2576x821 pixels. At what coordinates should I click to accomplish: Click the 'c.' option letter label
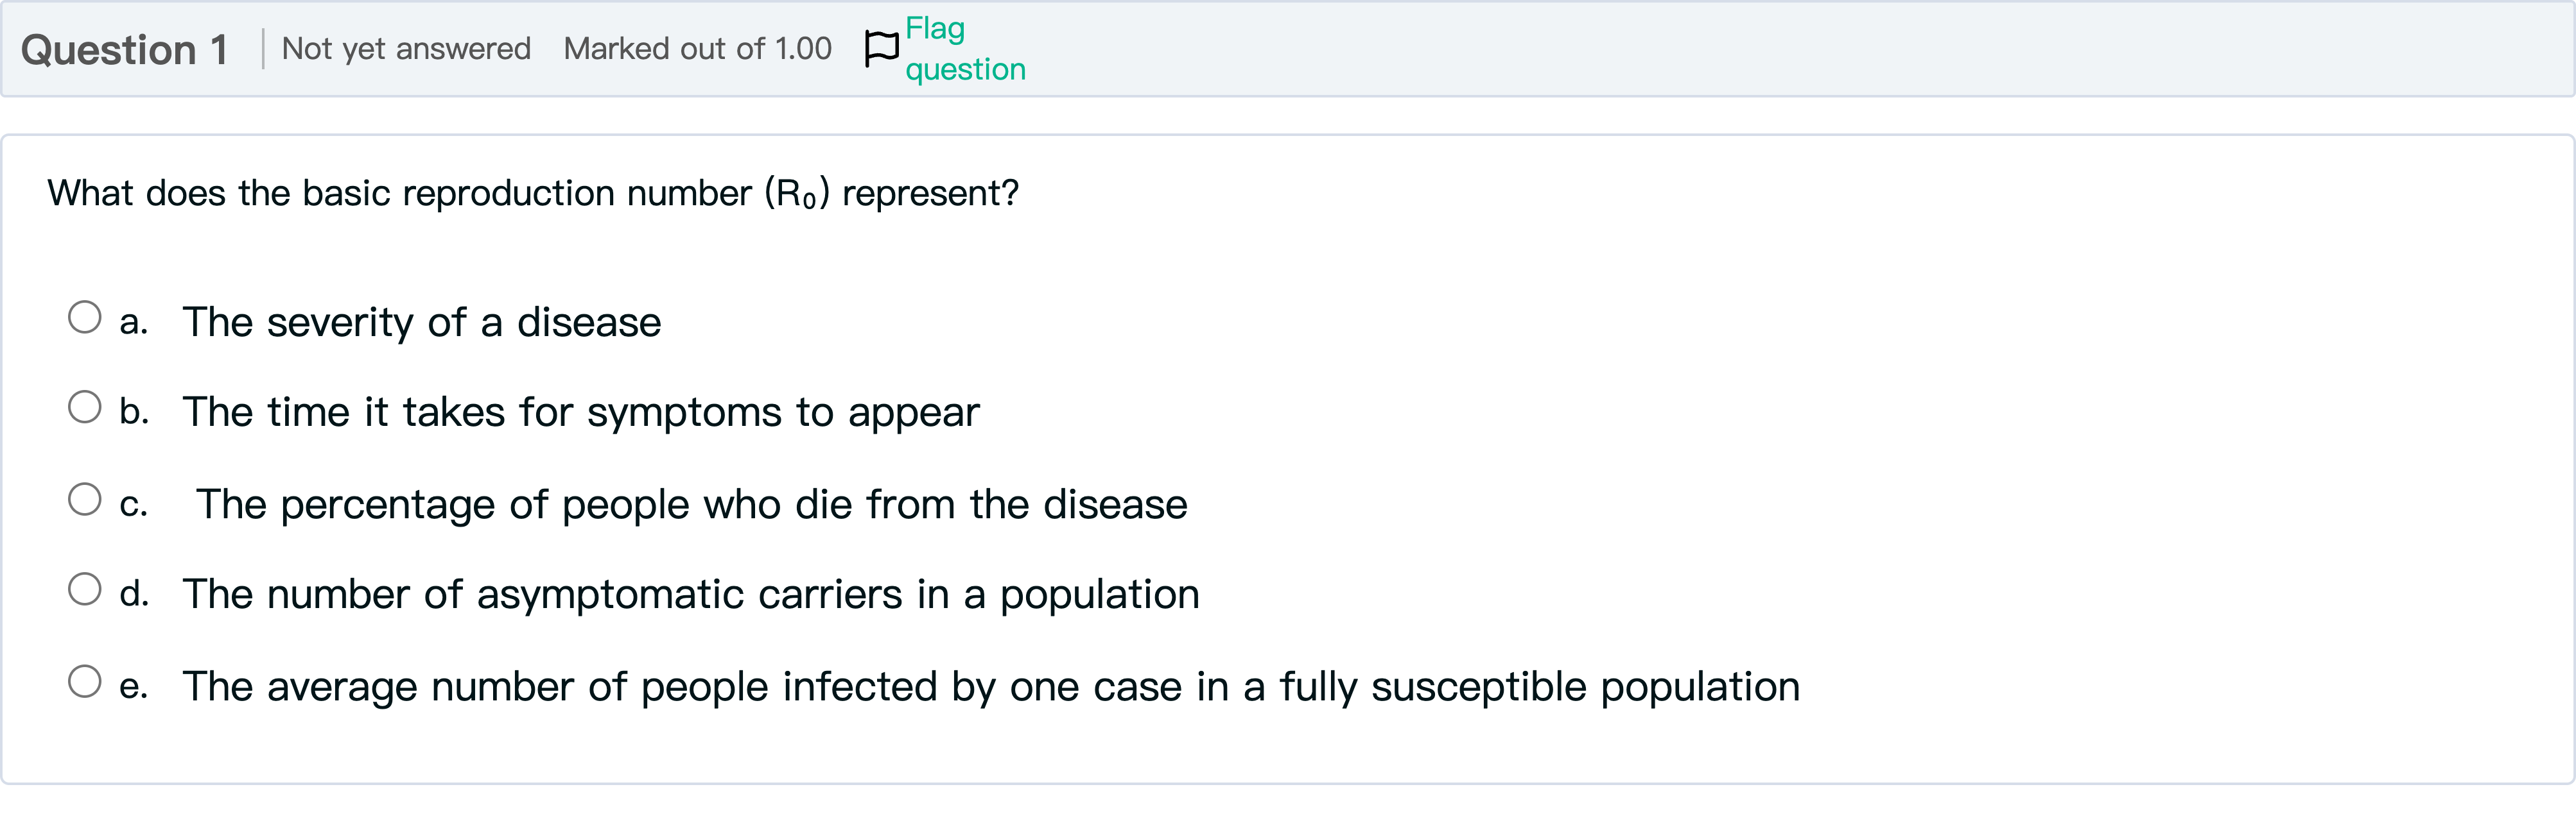coord(133,504)
